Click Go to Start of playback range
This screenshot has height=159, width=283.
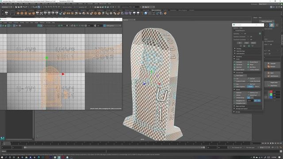click(x=263, y=143)
